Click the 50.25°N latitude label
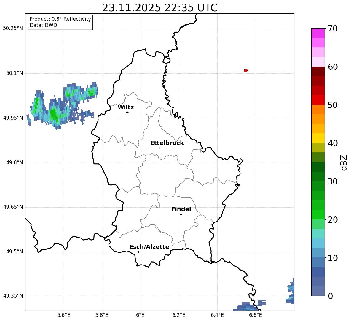 (13, 29)
